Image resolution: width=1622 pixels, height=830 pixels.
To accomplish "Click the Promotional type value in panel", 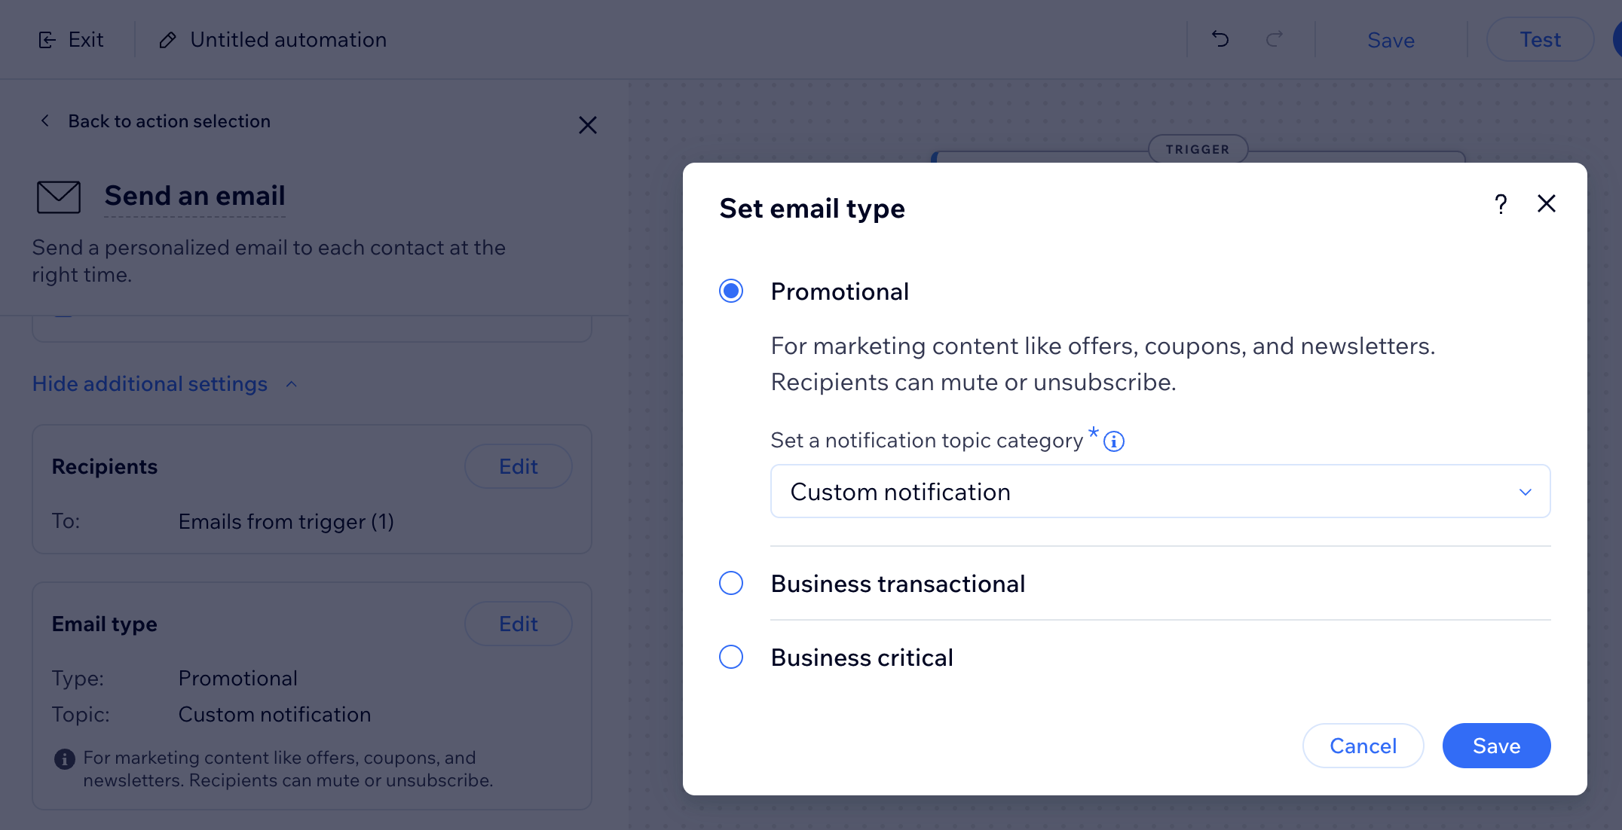I will coord(237,678).
